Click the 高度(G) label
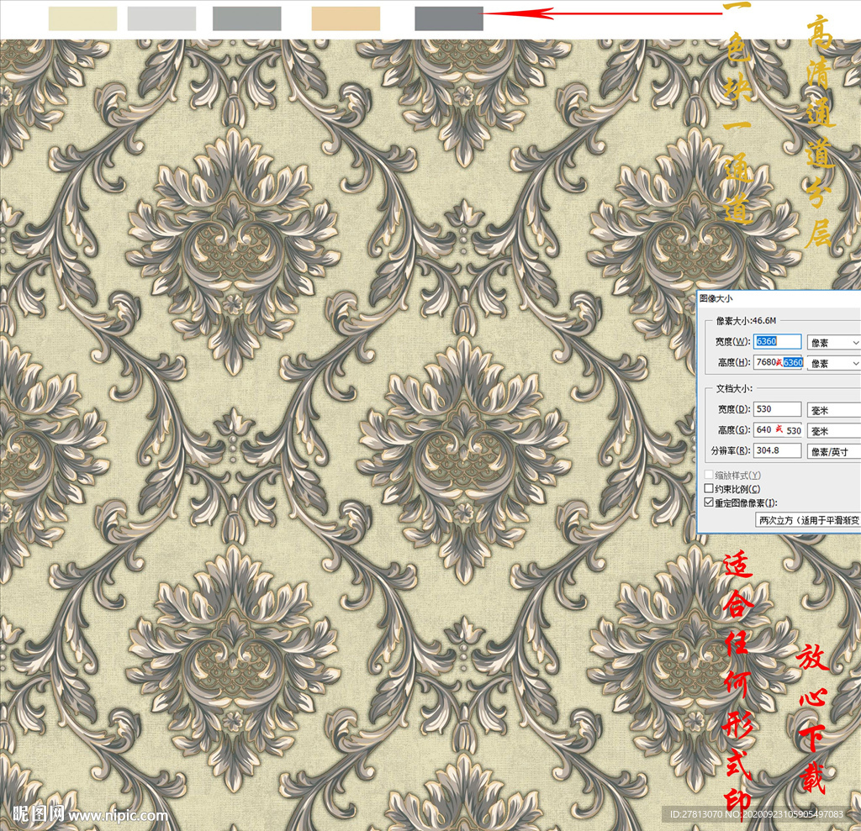The image size is (861, 831). (x=734, y=429)
